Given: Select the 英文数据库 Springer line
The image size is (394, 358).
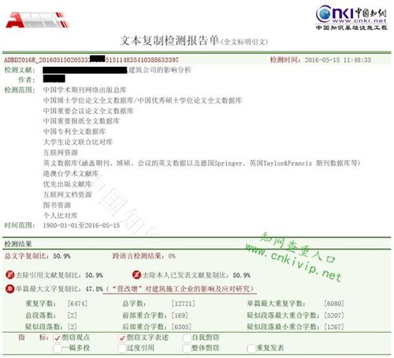Looking at the screenshot, I should (x=202, y=163).
